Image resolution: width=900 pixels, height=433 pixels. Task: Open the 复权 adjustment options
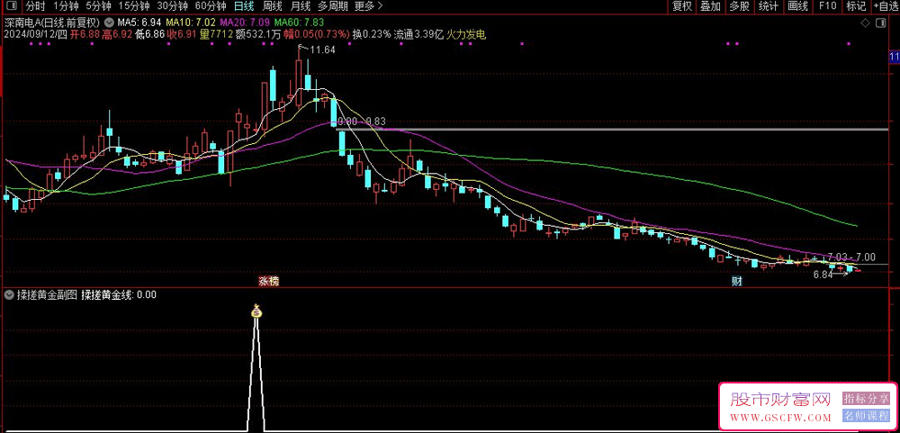coord(682,6)
